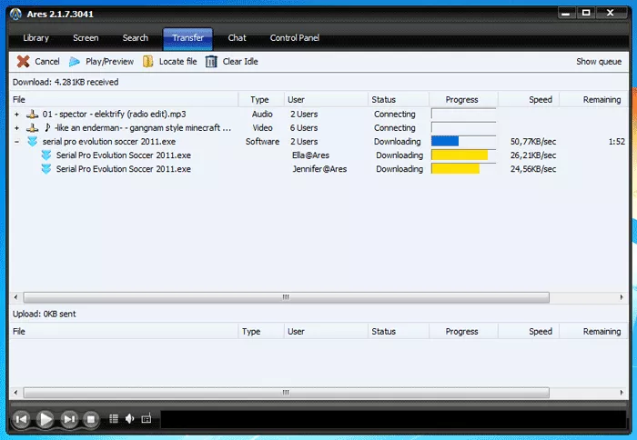Skip to previous track in player
Viewport: 637px width, 440px height.
21,419
